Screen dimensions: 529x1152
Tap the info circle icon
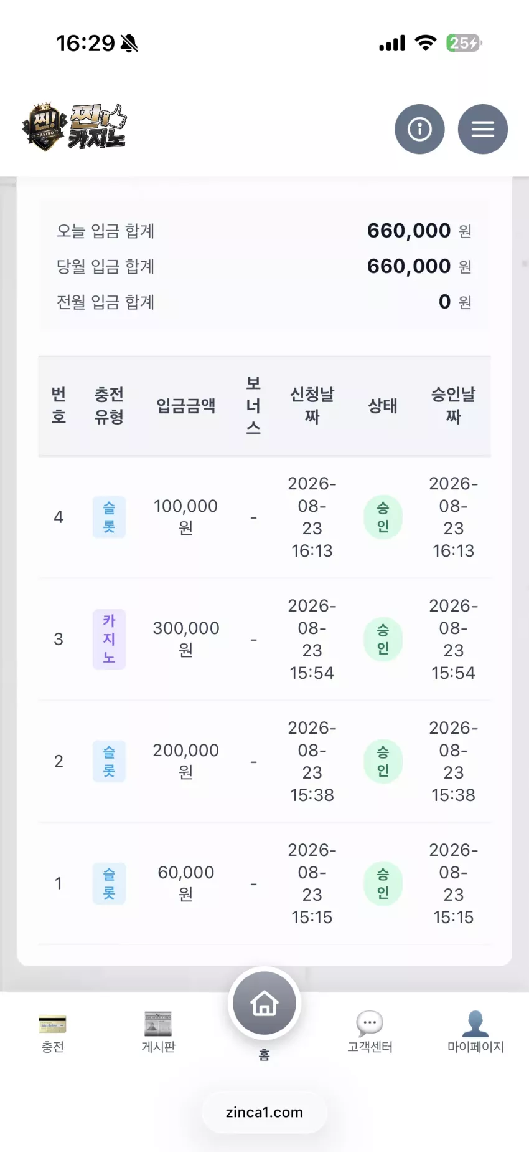pyautogui.click(x=419, y=129)
